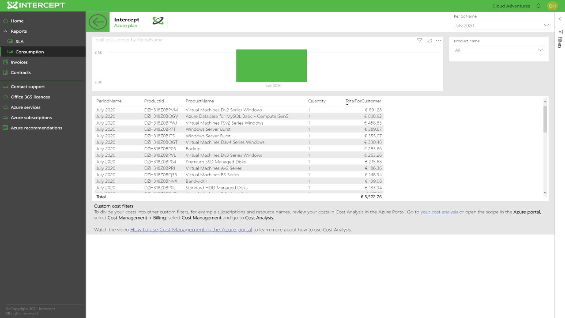Click product ID DZH318Z0BJTS
Image resolution: width=565 pixels, height=318 pixels.
tap(159, 136)
